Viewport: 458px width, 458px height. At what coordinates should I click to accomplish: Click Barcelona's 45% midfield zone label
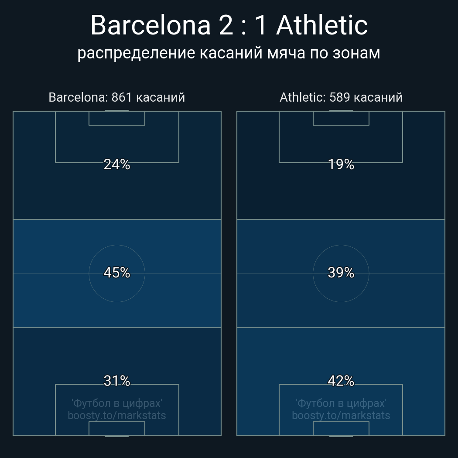(x=117, y=273)
